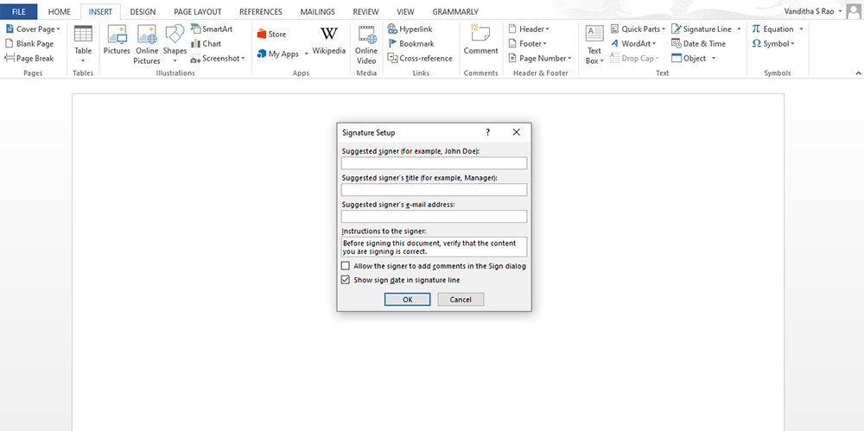Viewport: 864px width, 431px height.
Task: Open the FILE menu
Action: coord(19,12)
